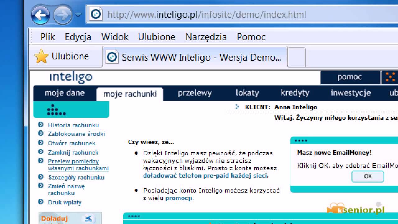Click bullet icon next to Zamknij rachunek
398x224 pixels.
click(40, 152)
